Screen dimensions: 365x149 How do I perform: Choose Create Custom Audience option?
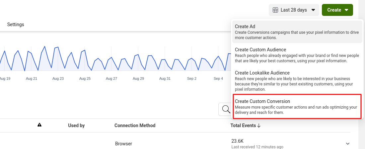[297, 55]
